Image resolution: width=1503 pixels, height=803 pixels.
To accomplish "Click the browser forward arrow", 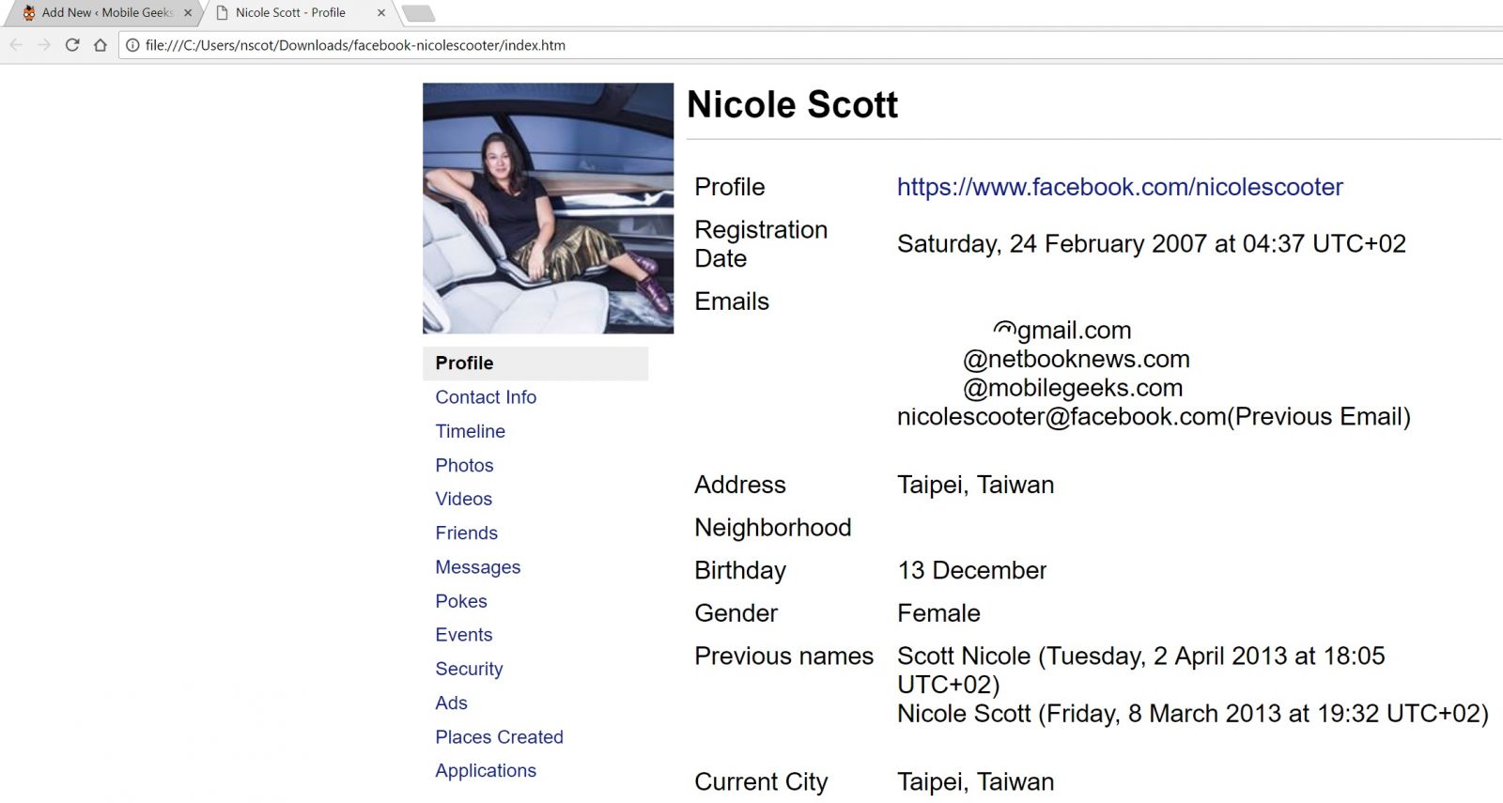I will coord(44,45).
